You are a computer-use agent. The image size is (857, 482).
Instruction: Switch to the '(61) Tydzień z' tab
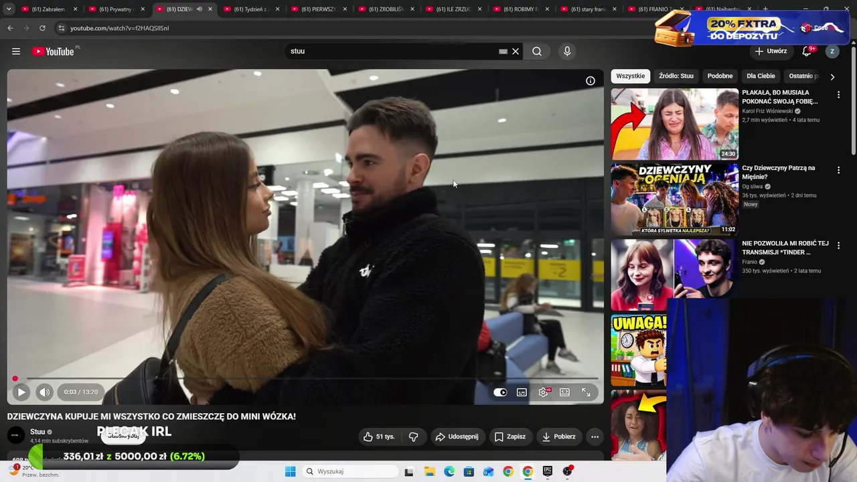251,9
